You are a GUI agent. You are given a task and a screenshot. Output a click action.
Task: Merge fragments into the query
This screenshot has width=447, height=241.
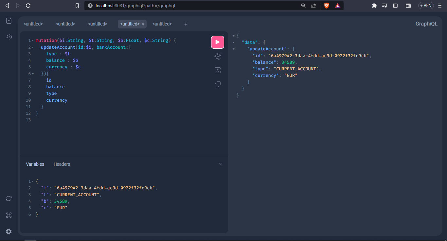coord(217,70)
